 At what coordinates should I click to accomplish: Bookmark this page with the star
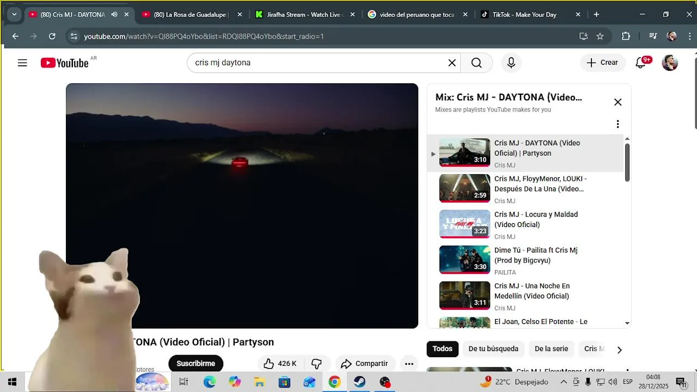click(x=600, y=36)
